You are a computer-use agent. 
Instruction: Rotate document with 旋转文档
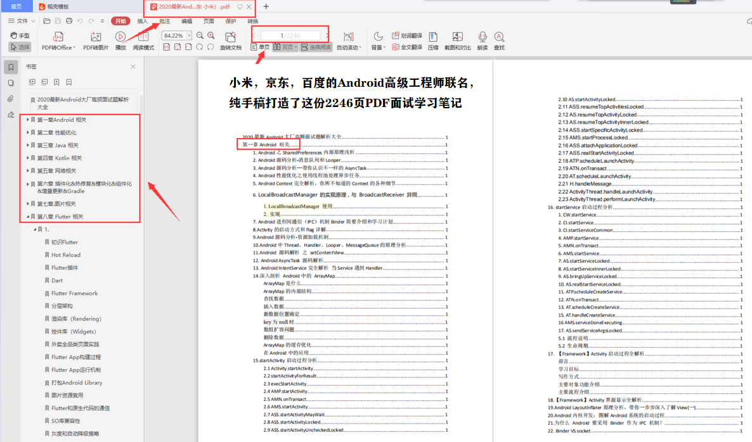[x=231, y=41]
